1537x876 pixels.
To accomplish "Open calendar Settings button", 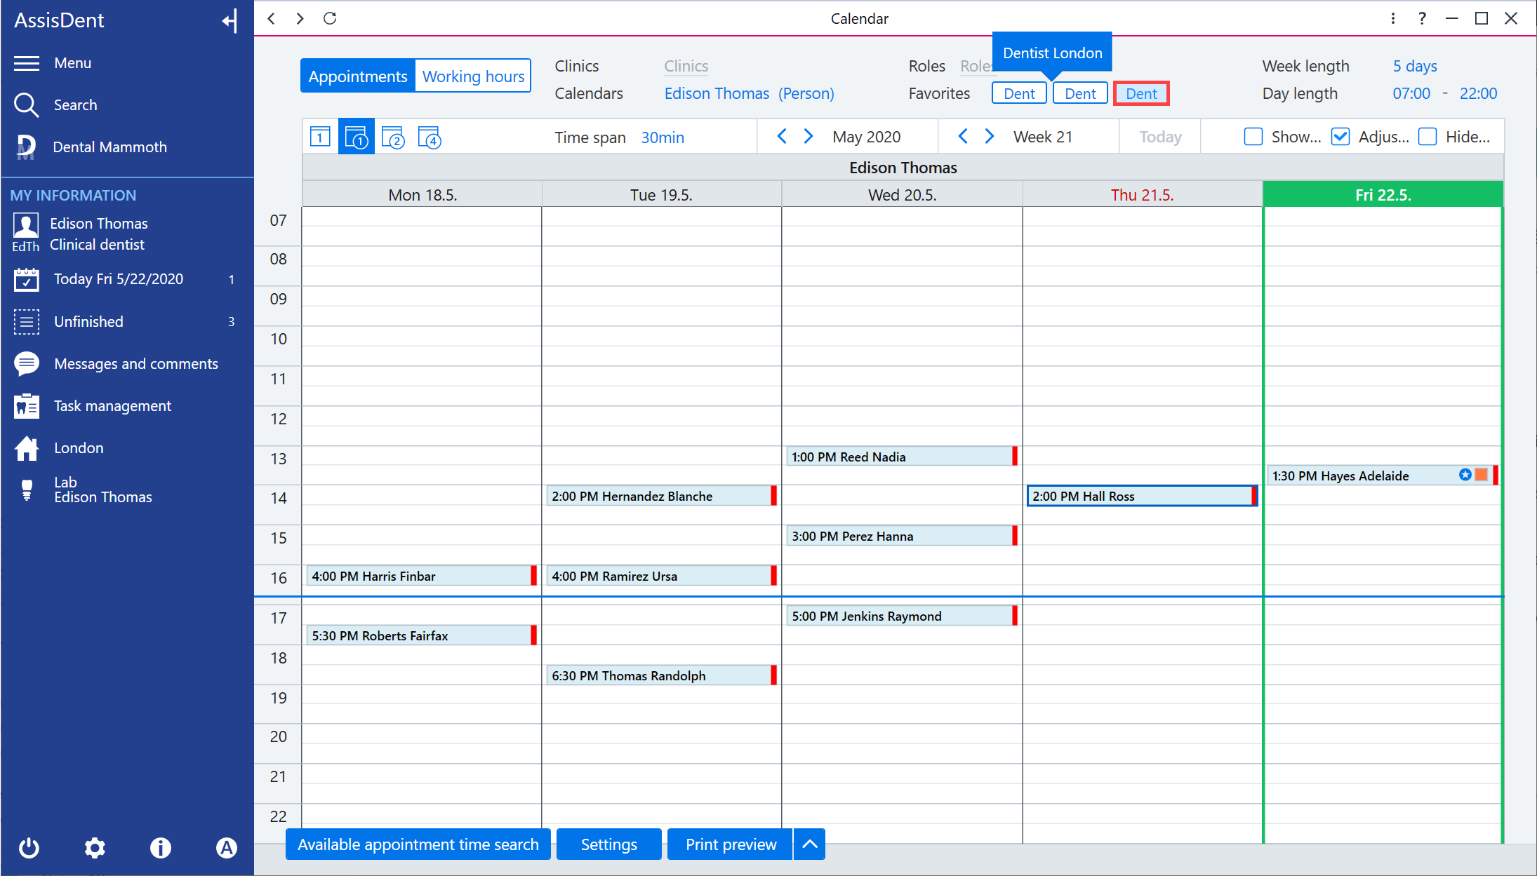I will pos(609,844).
